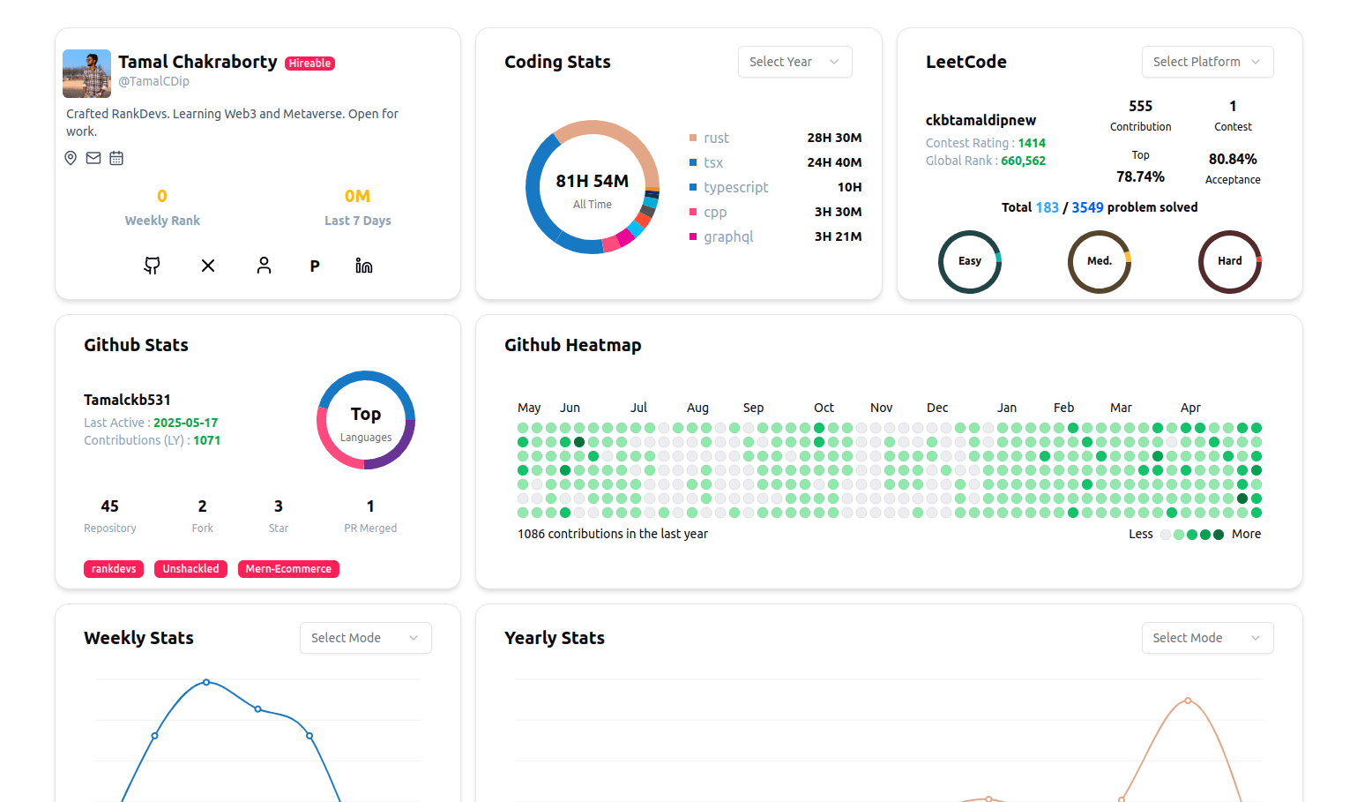Click the 28H 30M rust time value
This screenshot has width=1357, height=802.
coord(834,138)
